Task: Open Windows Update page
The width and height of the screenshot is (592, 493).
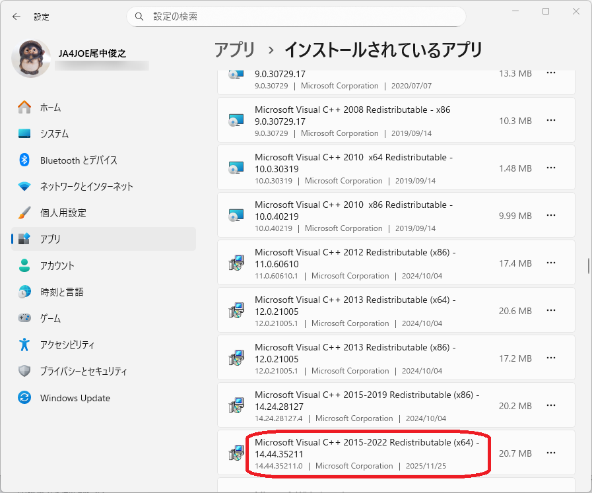Action: [104, 398]
